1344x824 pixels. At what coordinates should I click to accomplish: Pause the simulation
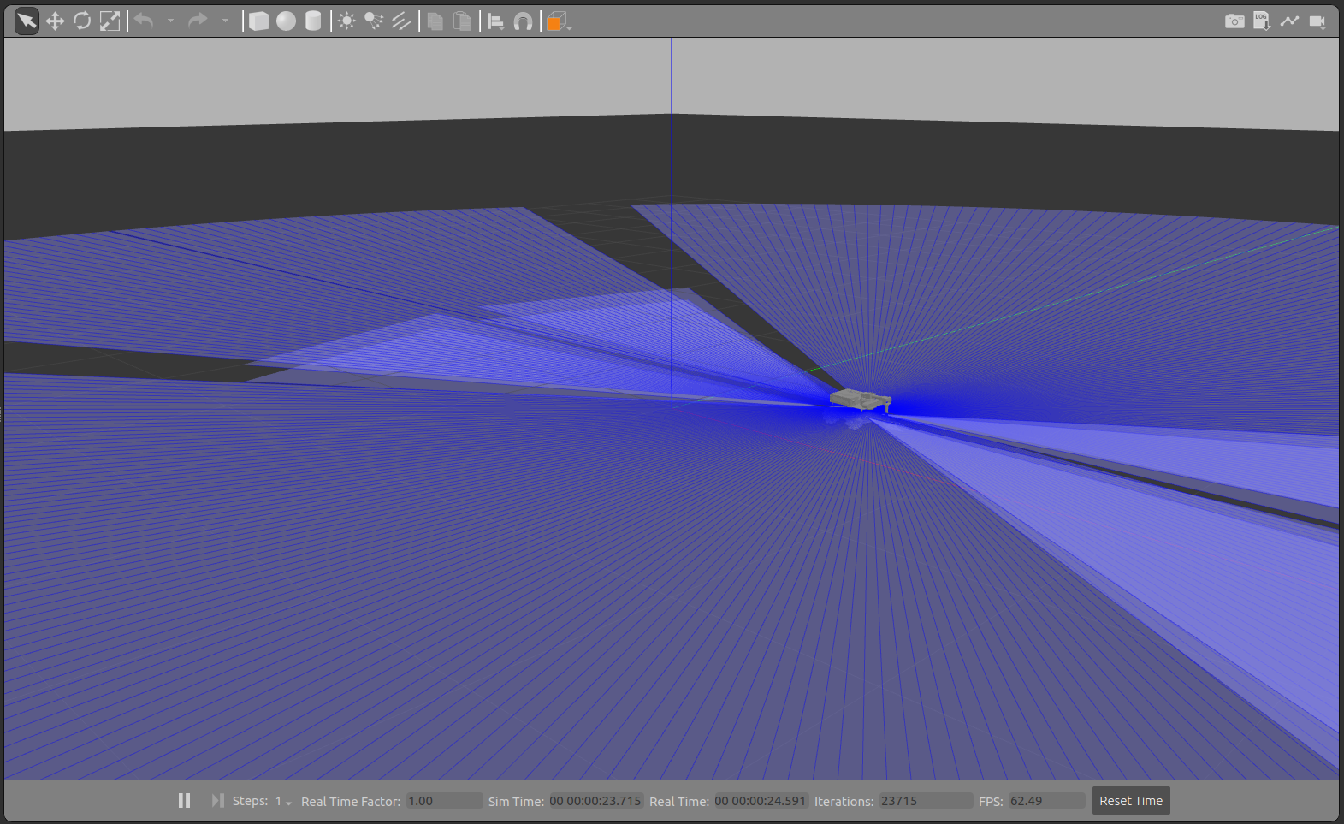click(x=184, y=800)
